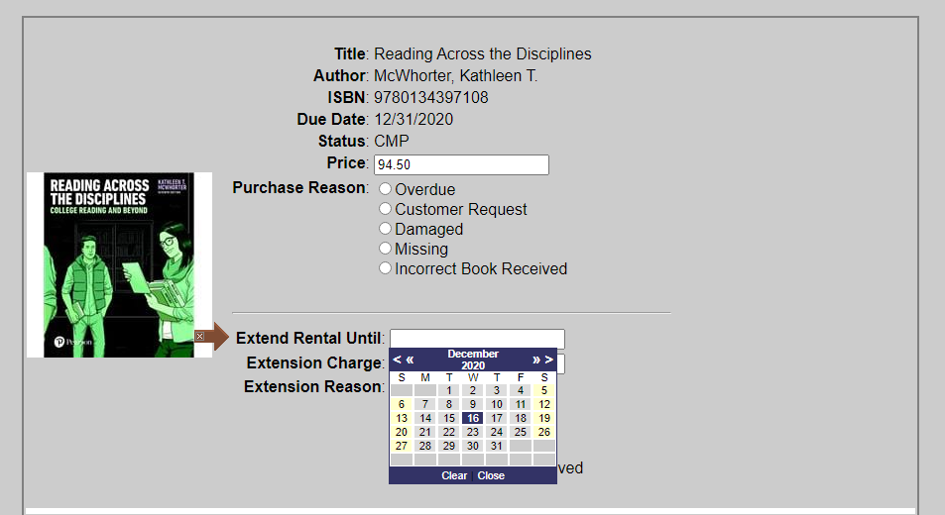Jump to next year in calendar
This screenshot has width=945, height=515.
pyautogui.click(x=535, y=360)
